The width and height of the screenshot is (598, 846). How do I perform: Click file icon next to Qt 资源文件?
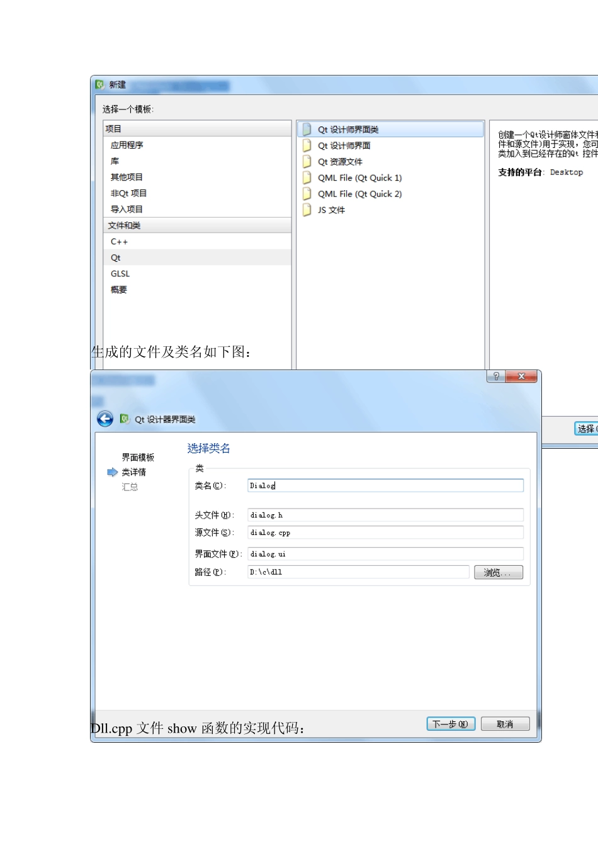pos(307,162)
